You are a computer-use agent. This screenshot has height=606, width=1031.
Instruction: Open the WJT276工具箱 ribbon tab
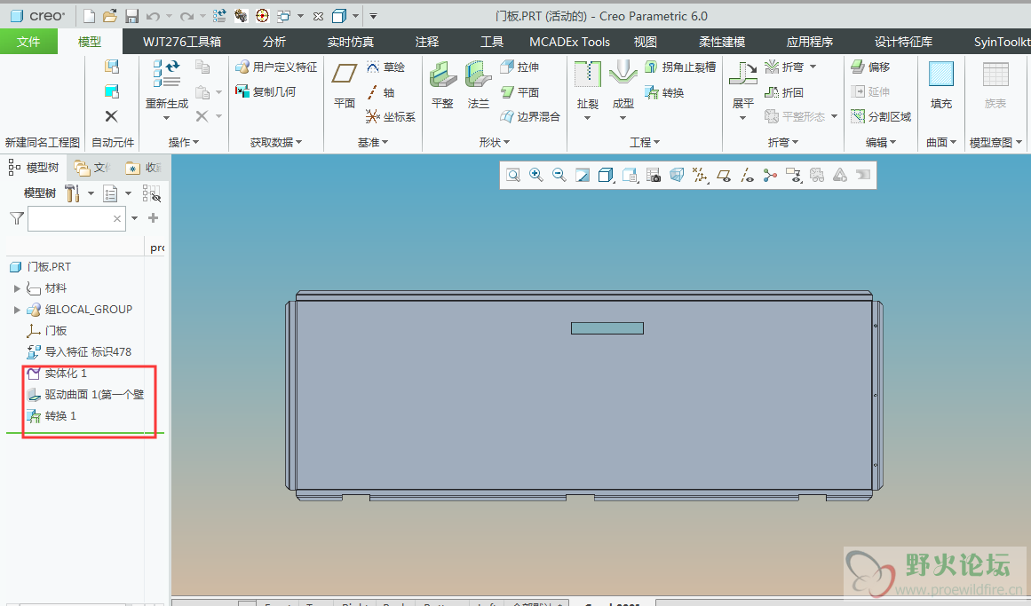(x=182, y=42)
